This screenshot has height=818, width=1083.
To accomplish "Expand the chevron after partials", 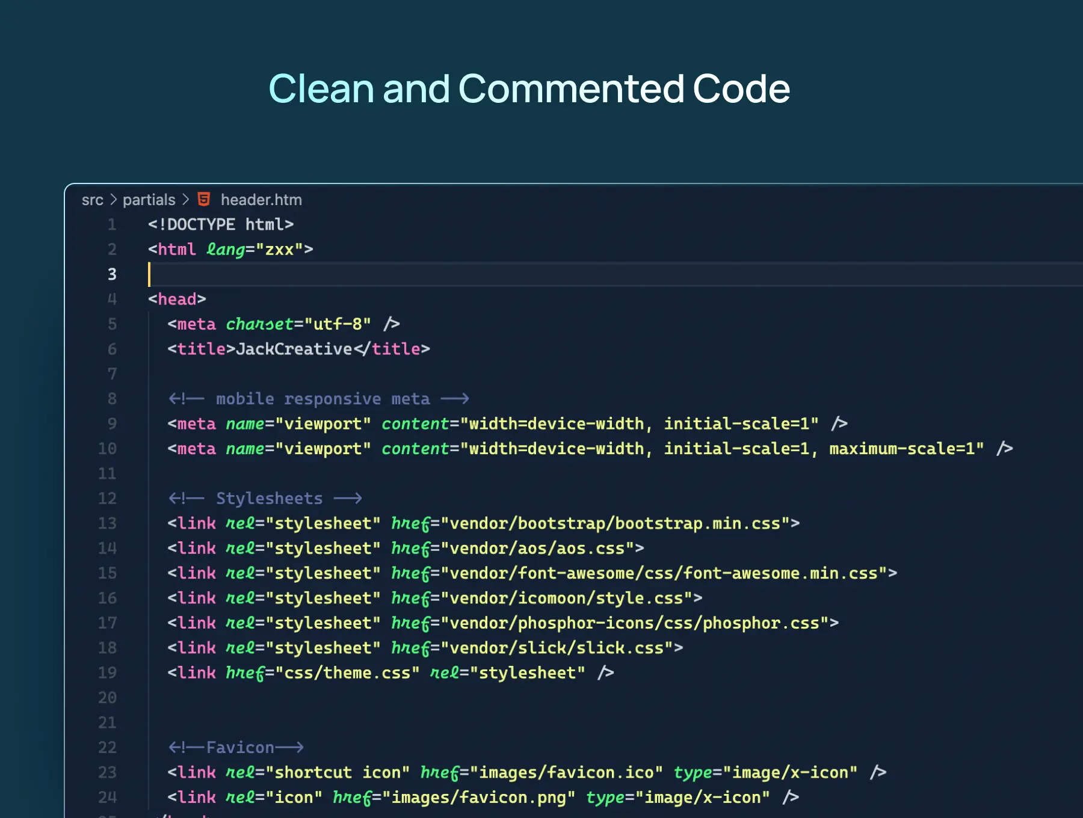I will tap(185, 200).
